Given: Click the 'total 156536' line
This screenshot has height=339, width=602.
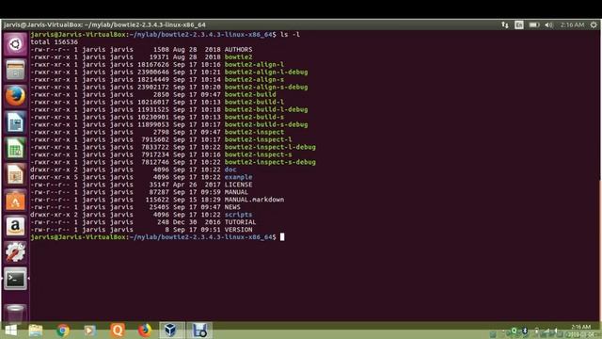Looking at the screenshot, I should click(x=55, y=41).
